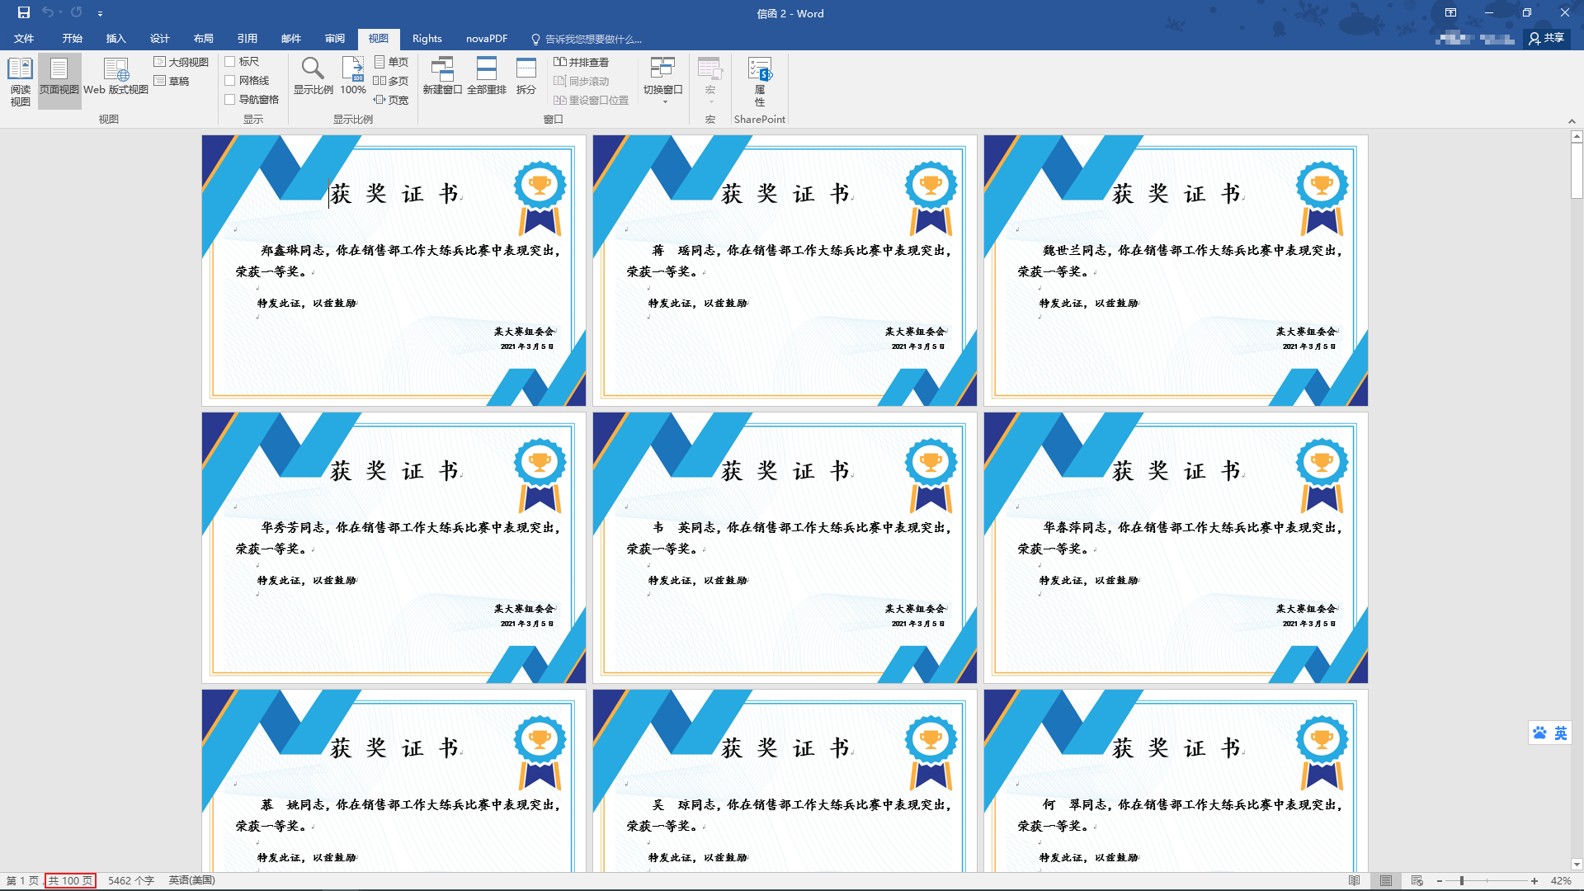
Task: Open the Mailings tab (邮件)
Action: tap(291, 39)
